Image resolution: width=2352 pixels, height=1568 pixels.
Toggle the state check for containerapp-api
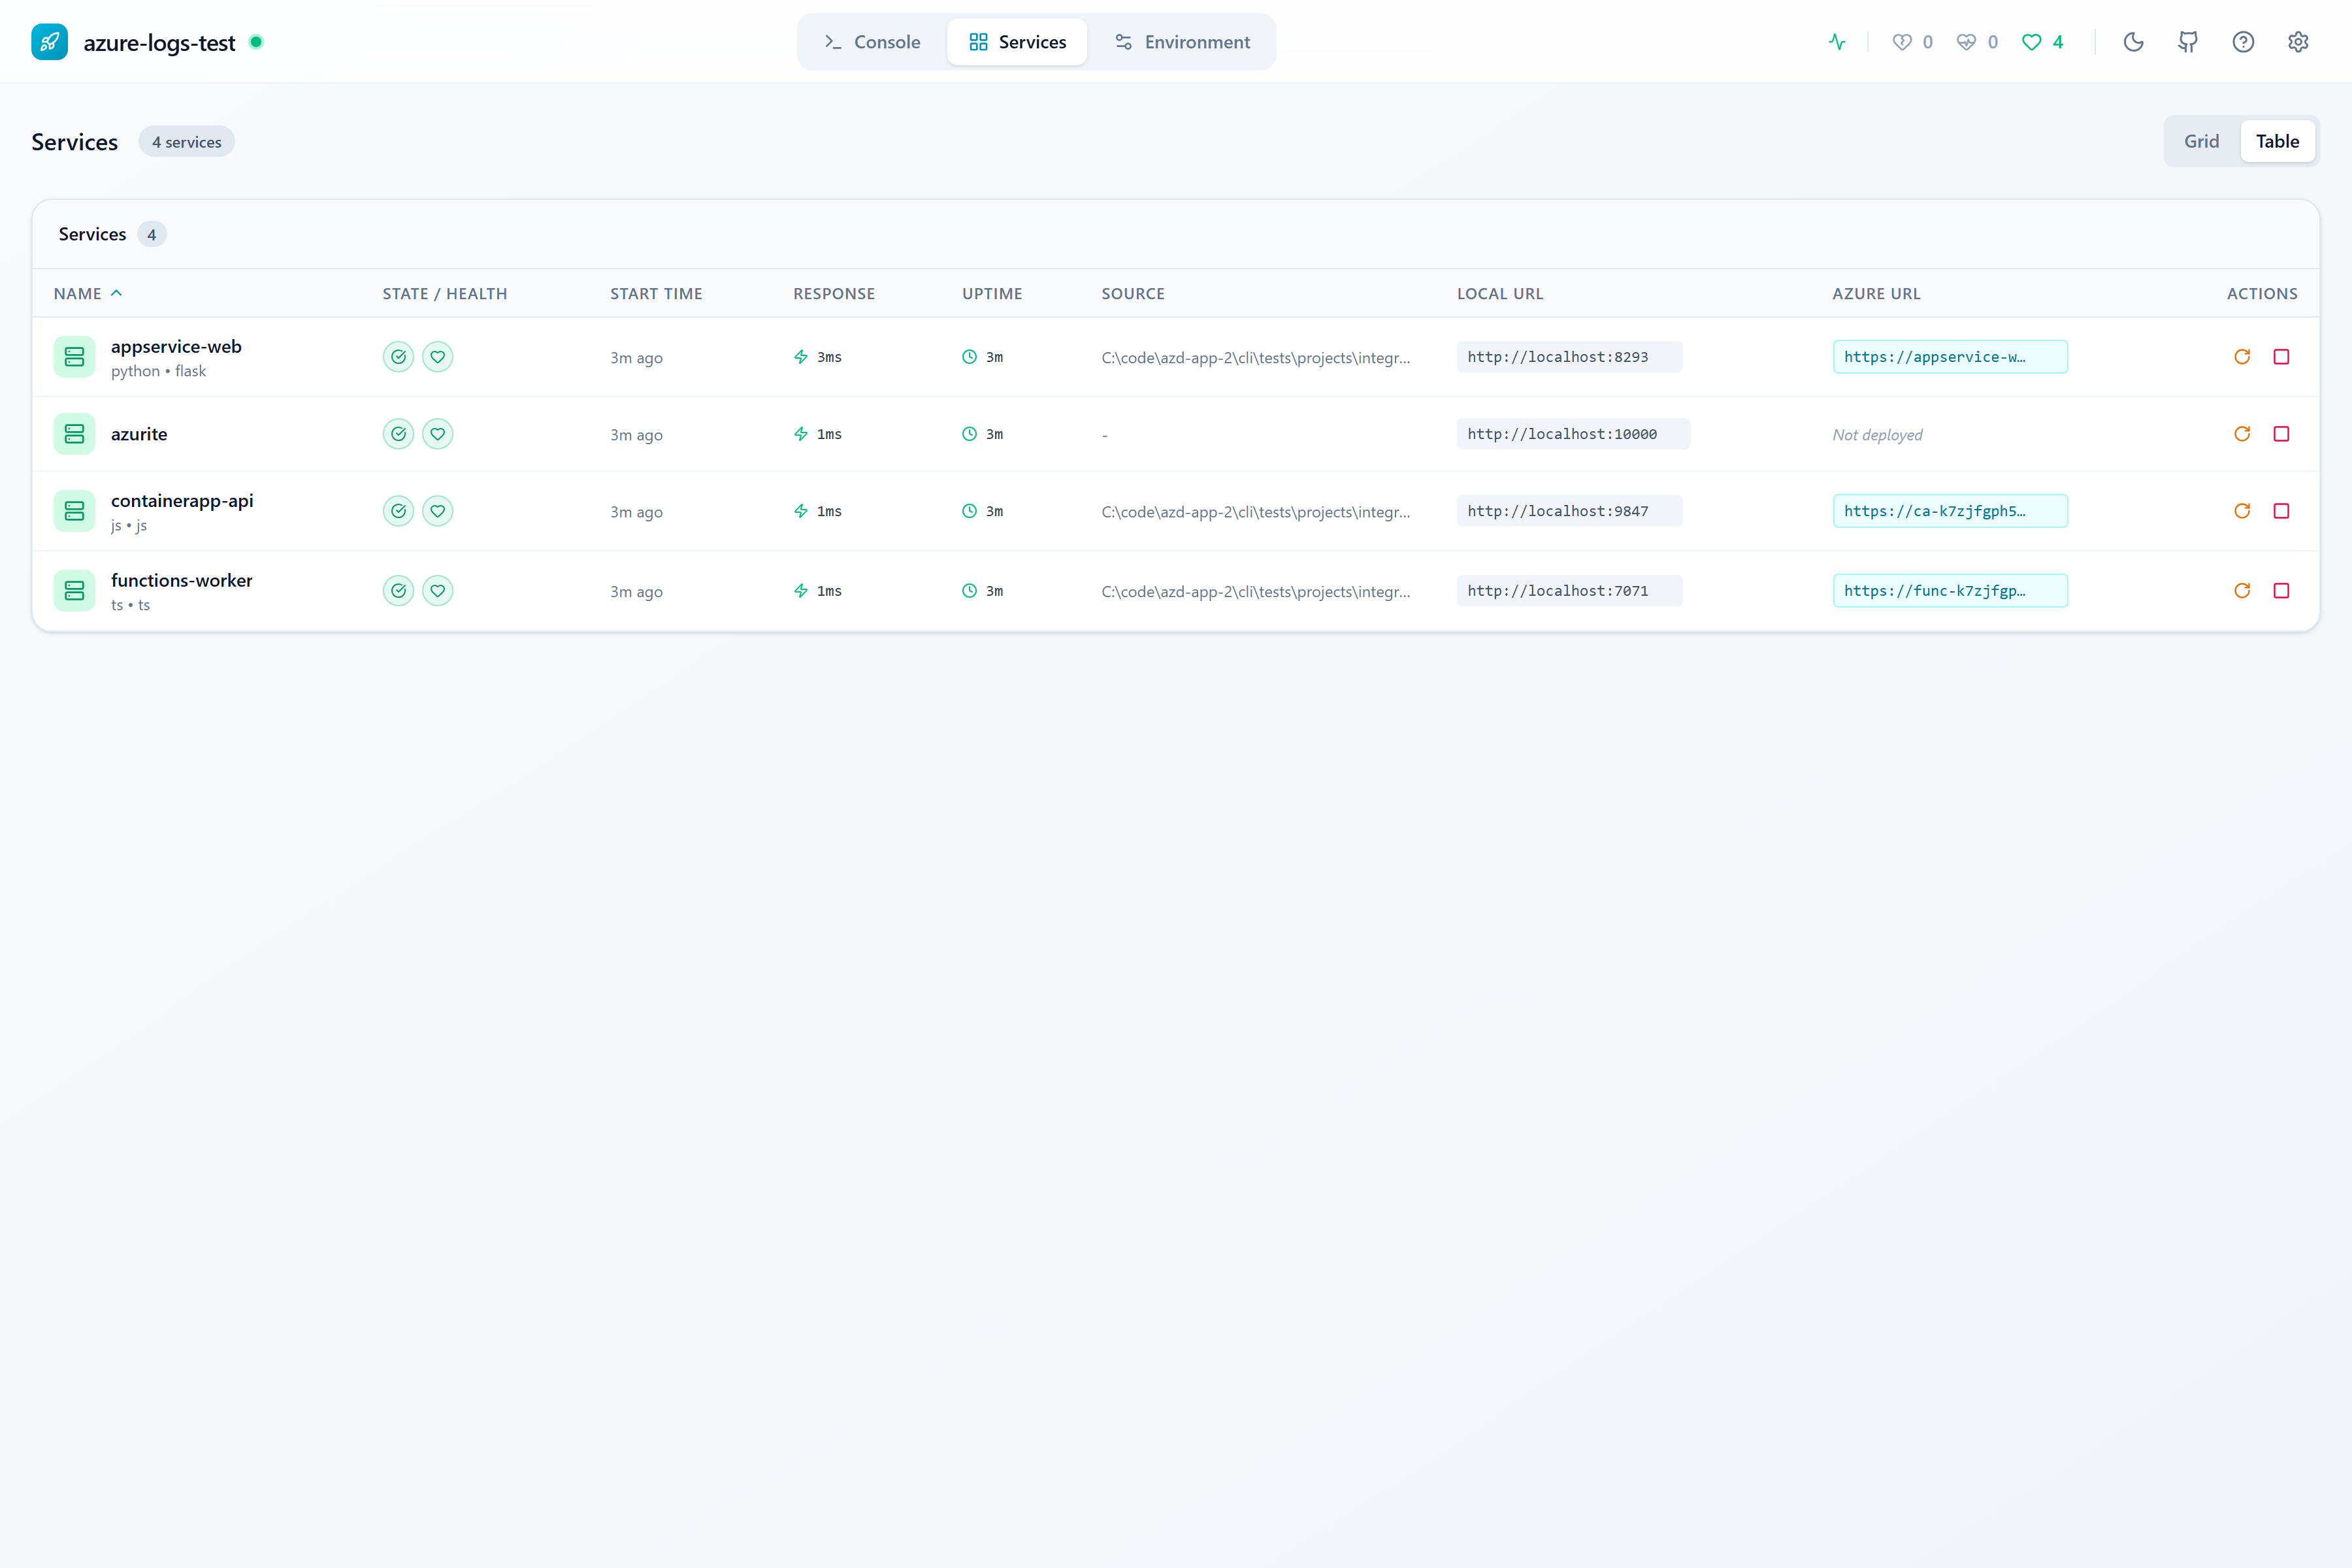click(x=398, y=510)
